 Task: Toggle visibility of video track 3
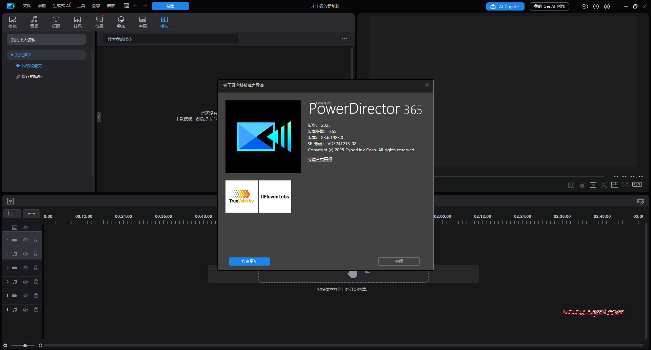click(25, 295)
